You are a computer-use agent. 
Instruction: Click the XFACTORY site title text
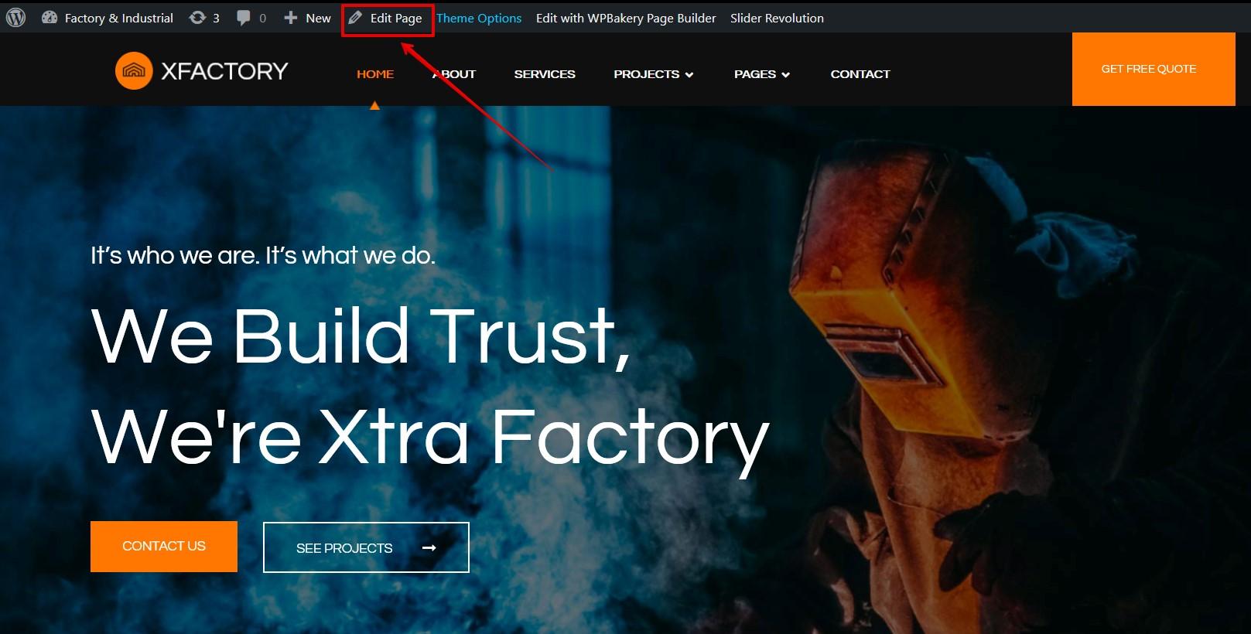click(x=224, y=71)
